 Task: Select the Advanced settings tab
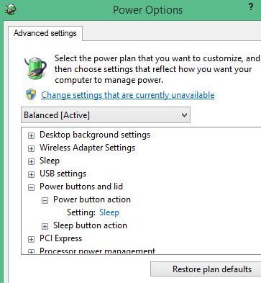tap(45, 33)
